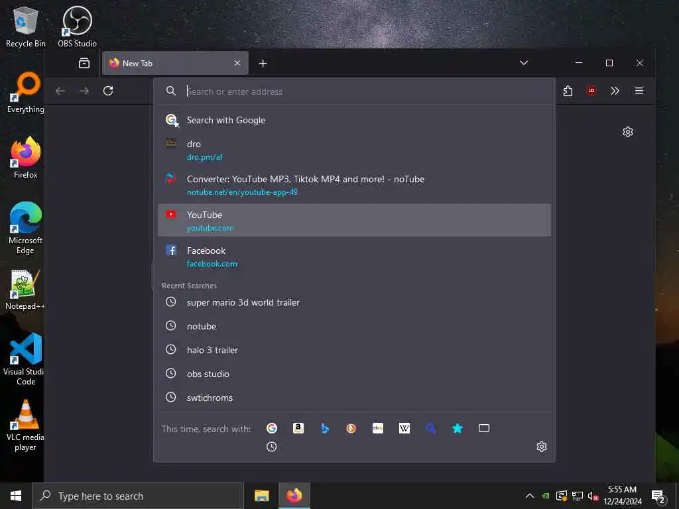The height and width of the screenshot is (509, 679).
Task: Select the noTube Converter suggestion
Action: pyautogui.click(x=354, y=186)
